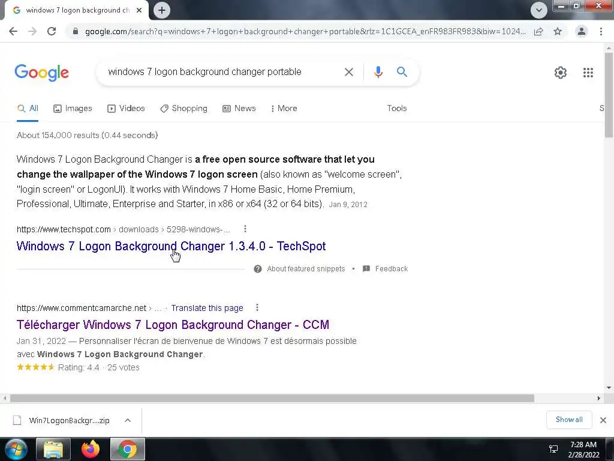
Task: Click Translate this page link
Action: (207, 308)
